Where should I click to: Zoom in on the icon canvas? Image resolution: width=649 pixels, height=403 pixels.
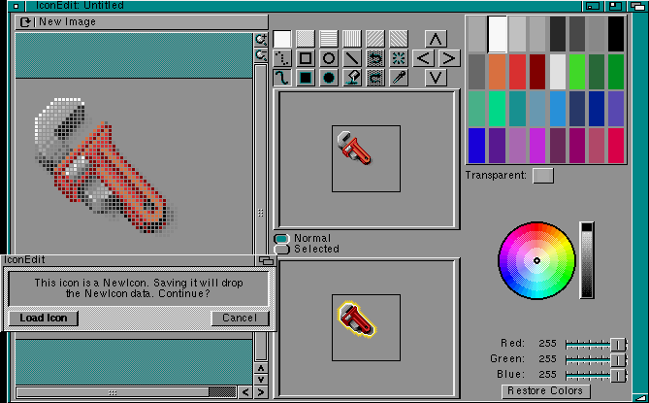(x=260, y=40)
